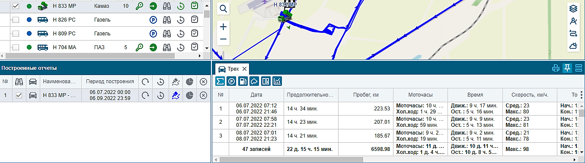Check the box for Н 809 РС

[x=16, y=33]
